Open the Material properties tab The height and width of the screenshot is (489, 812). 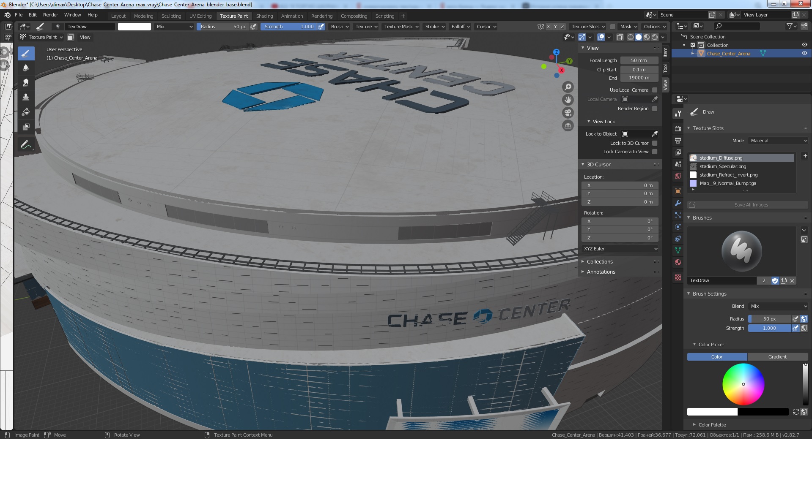(678, 262)
